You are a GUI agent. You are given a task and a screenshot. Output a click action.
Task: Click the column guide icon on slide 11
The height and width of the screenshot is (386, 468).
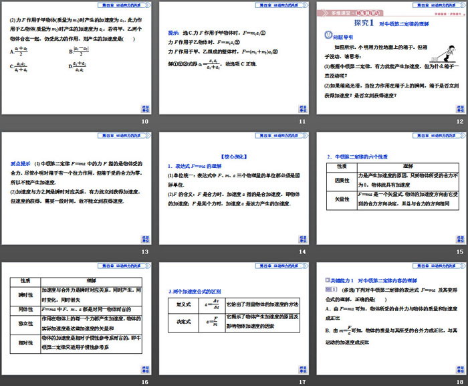click(302, 108)
